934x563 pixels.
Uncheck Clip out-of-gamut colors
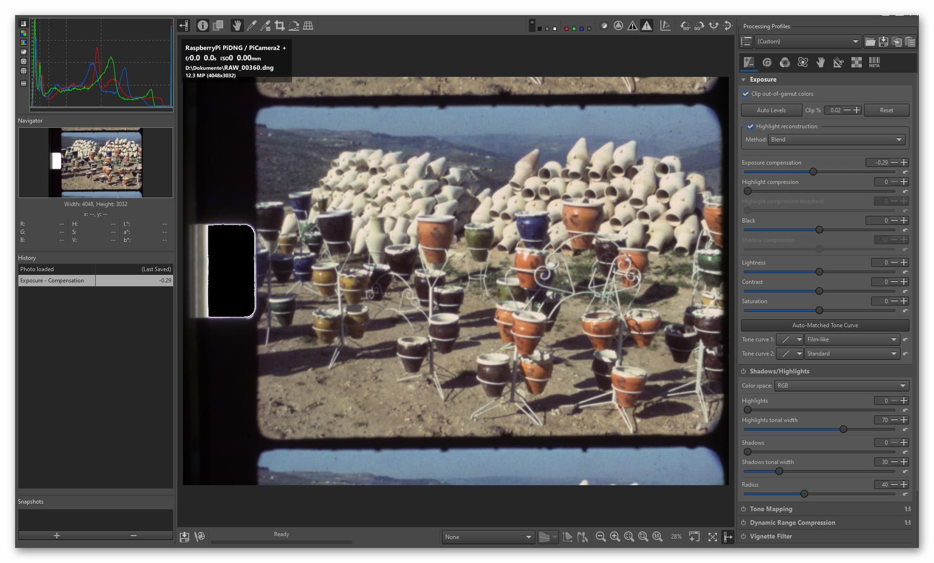pos(745,94)
